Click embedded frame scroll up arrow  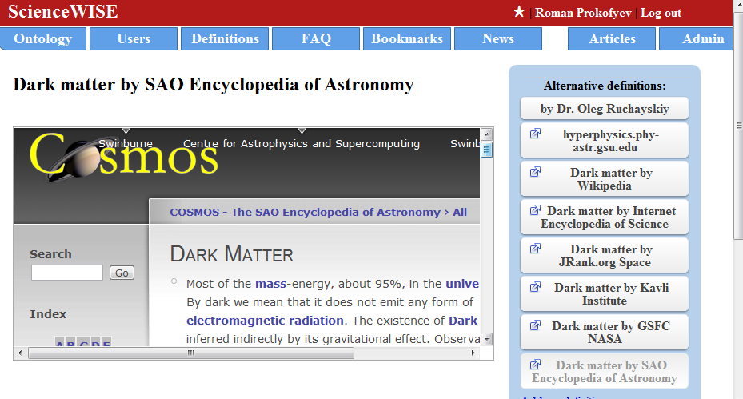point(486,134)
